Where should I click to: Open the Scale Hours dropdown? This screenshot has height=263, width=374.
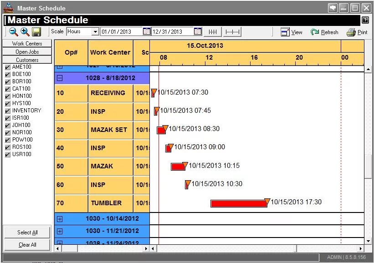click(95, 32)
